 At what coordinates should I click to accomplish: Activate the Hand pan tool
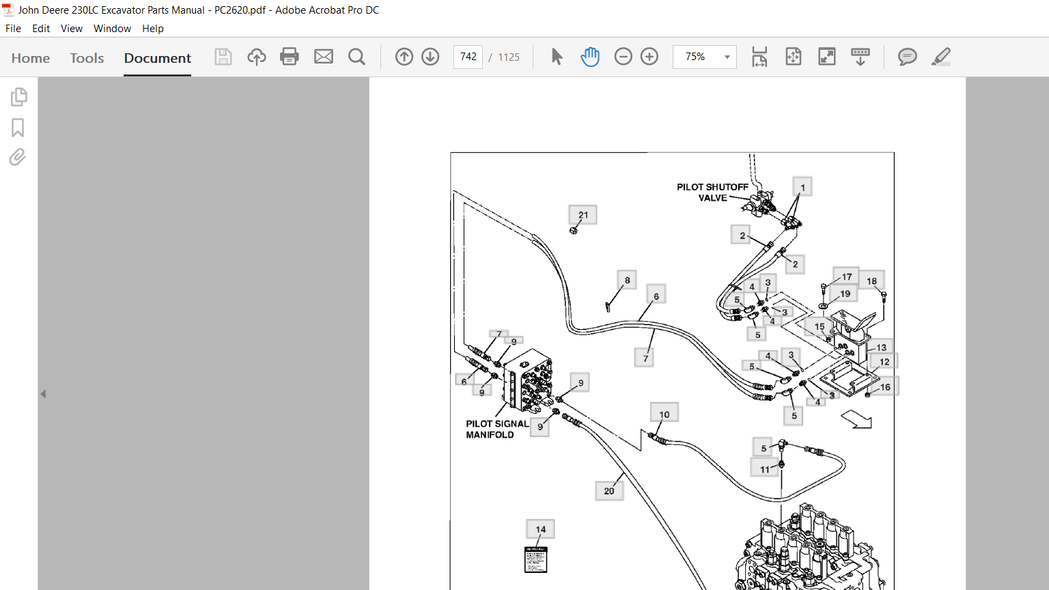(x=590, y=57)
